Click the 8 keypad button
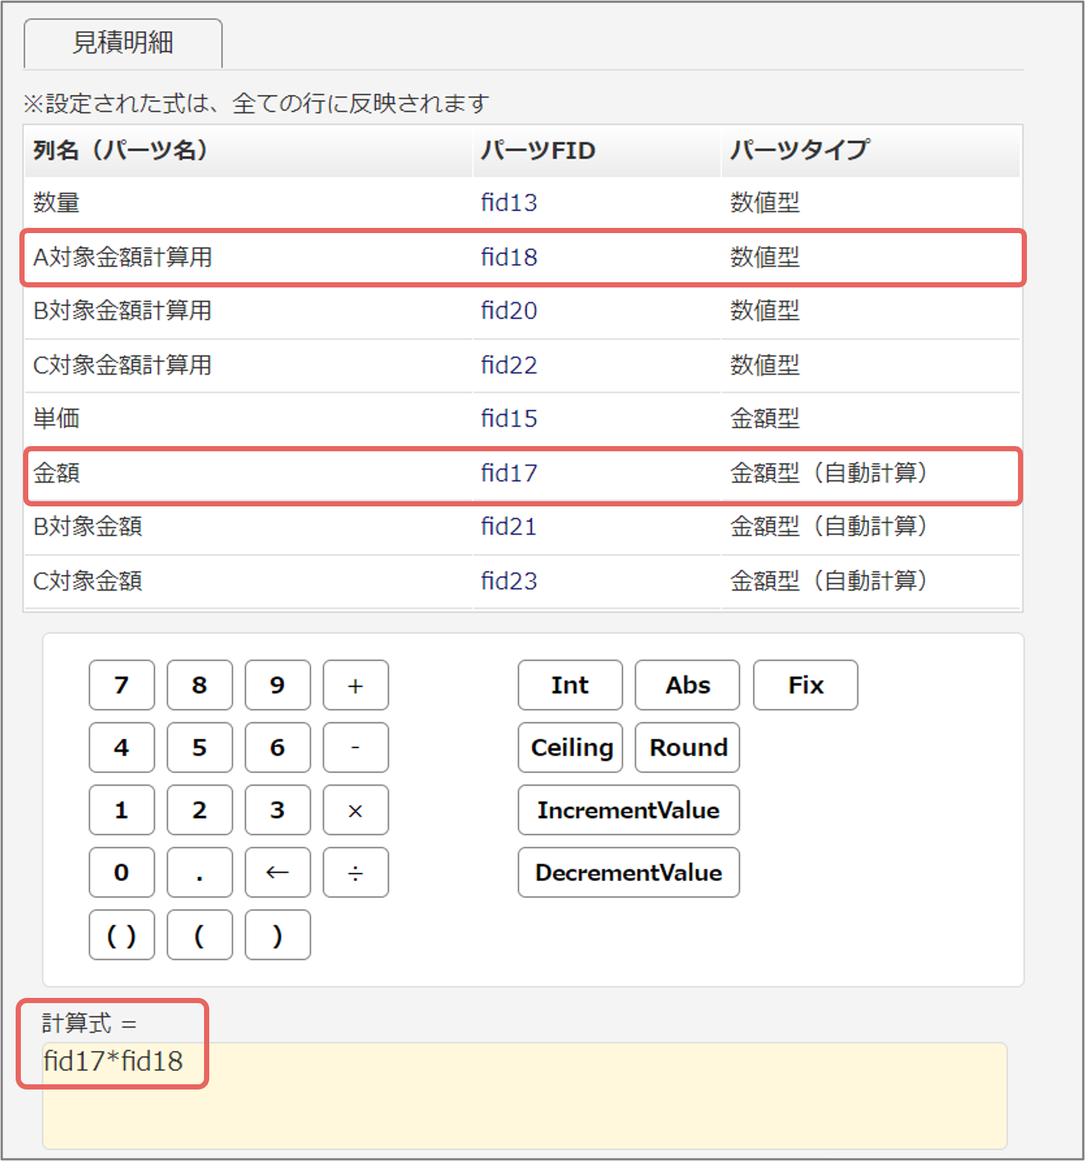1085x1161 pixels. (x=200, y=685)
